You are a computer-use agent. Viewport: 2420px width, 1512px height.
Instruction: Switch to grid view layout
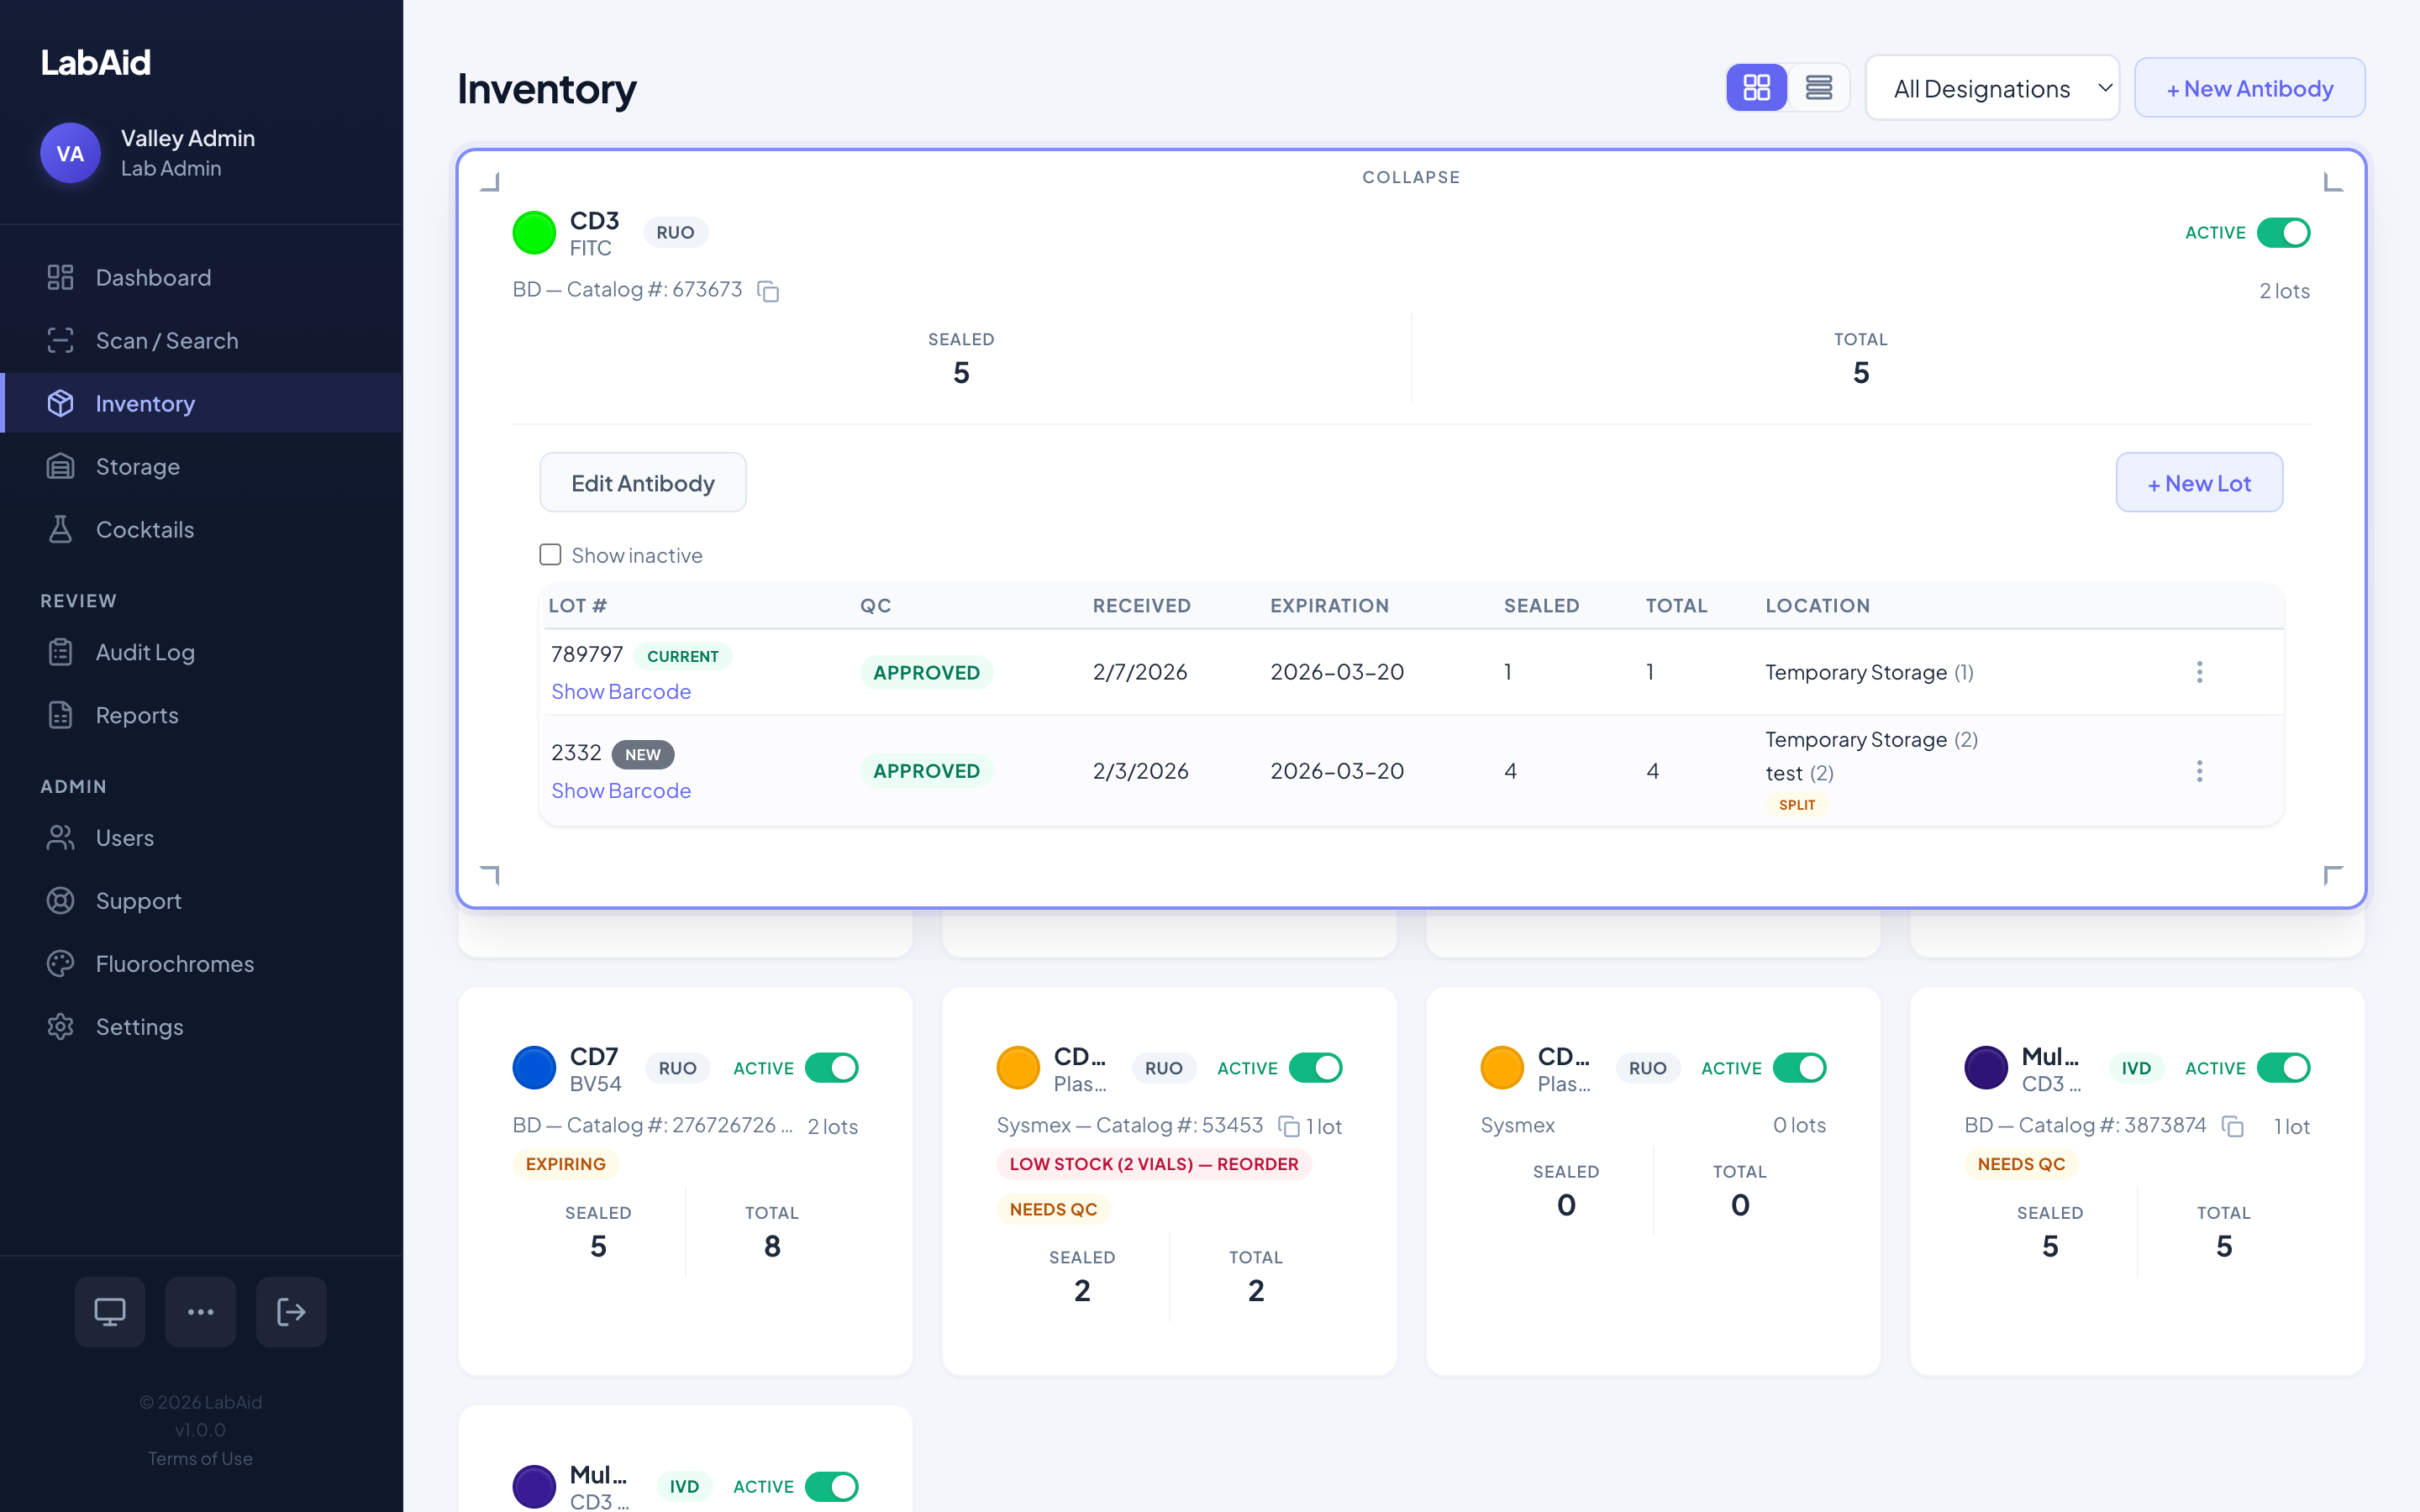(1756, 88)
